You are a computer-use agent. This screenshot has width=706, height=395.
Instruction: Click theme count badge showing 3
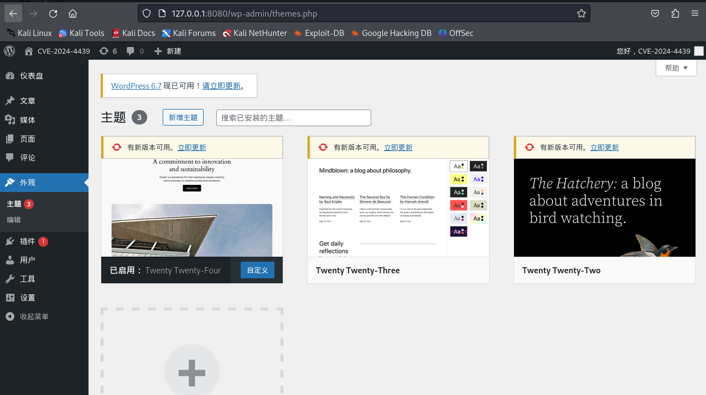coord(139,117)
